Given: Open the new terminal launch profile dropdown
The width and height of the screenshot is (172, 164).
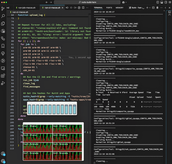Looking at the screenshot, I should (x=150, y=8).
